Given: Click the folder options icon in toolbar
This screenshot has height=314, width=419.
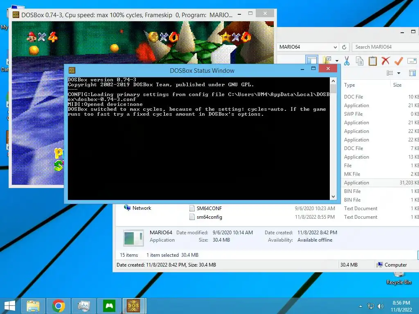Looking at the screenshot, I should point(327,61).
